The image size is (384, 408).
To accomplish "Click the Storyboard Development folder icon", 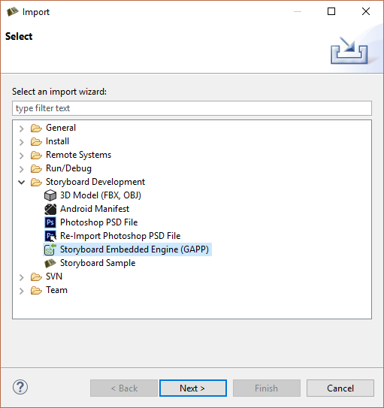I will coord(36,182).
